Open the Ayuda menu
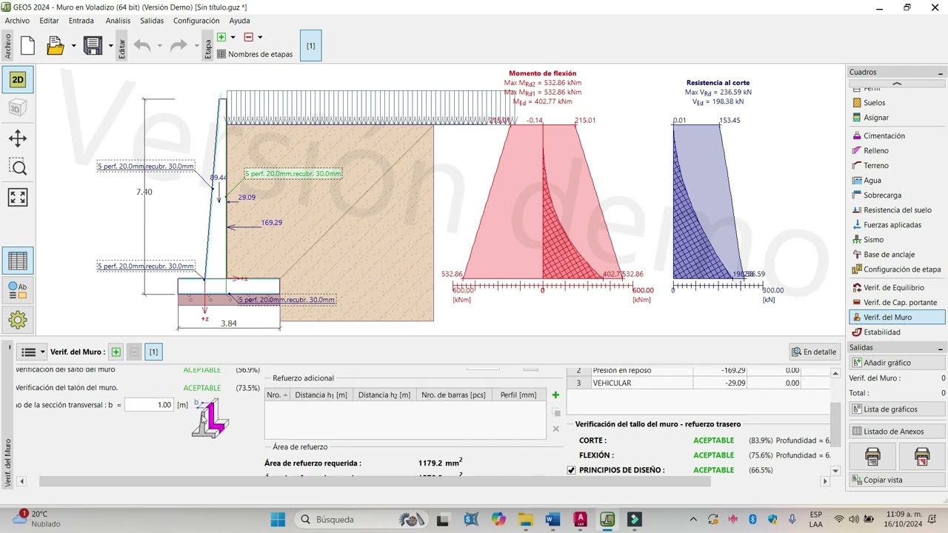The width and height of the screenshot is (948, 533). coord(239,21)
